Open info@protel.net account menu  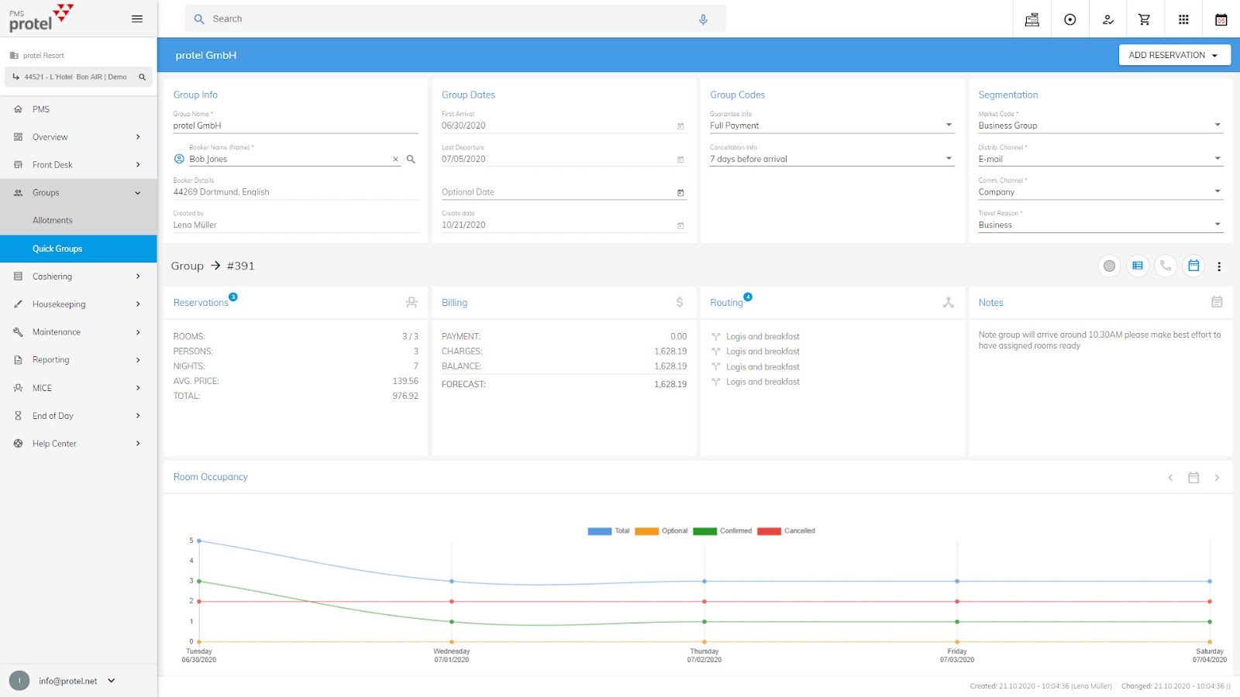point(63,681)
